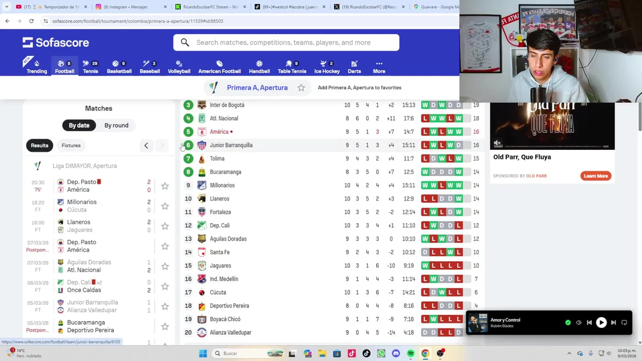
Task: Favorite the Dep. Cali vs Once Caldas match
Action: [x=165, y=286]
